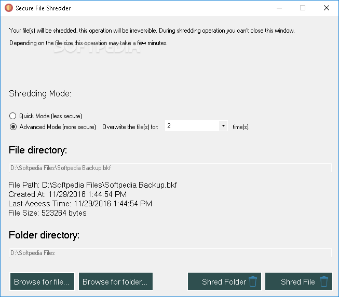Click the File directory: heading
Image resolution: width=339 pixels, height=297 pixels.
coord(38,150)
